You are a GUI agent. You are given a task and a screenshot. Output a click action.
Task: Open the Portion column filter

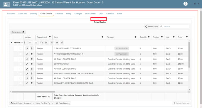(162, 37)
